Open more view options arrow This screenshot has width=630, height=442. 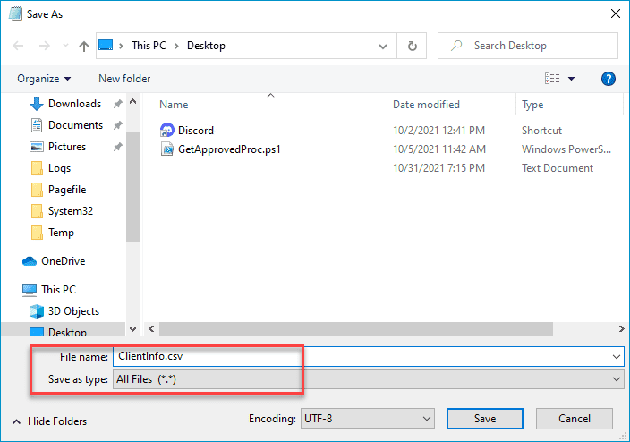coord(571,79)
